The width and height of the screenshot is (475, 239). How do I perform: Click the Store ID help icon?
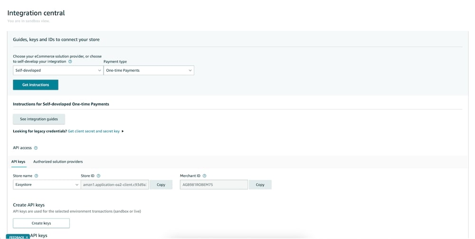tap(98, 176)
